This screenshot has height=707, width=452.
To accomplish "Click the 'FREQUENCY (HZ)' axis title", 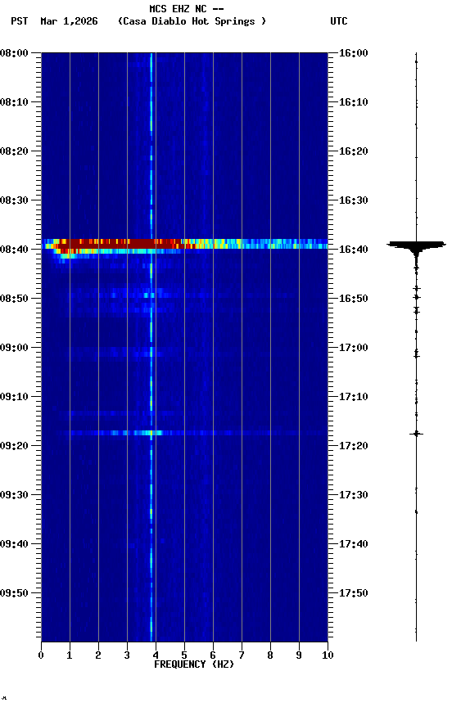I will tap(194, 664).
